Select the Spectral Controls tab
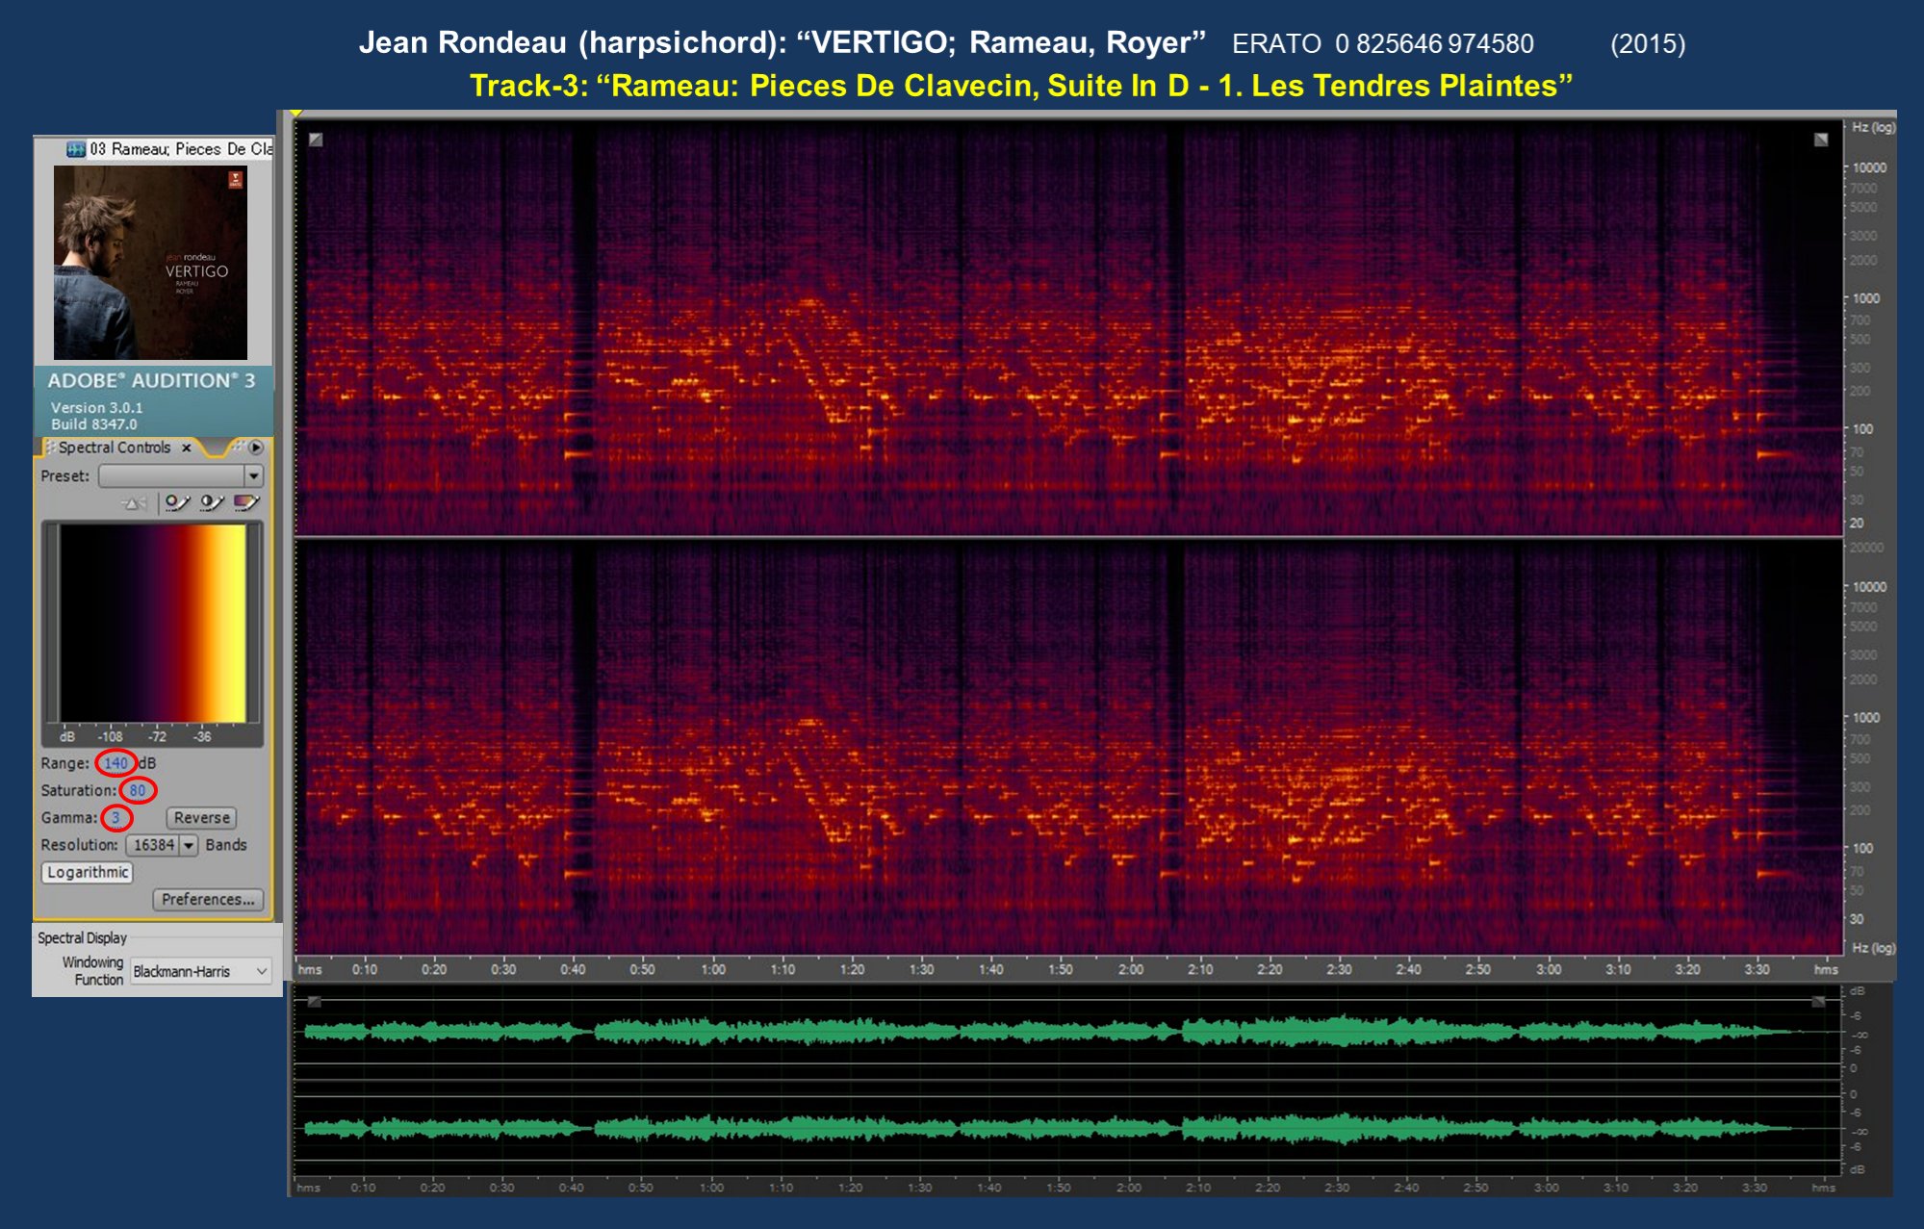This screenshot has width=1924, height=1229. (x=114, y=448)
